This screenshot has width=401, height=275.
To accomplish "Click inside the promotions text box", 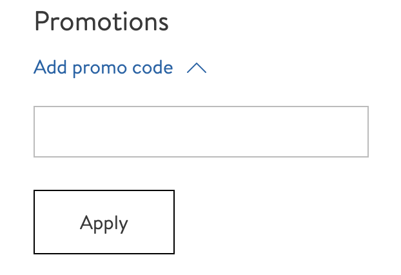I will (x=200, y=132).
